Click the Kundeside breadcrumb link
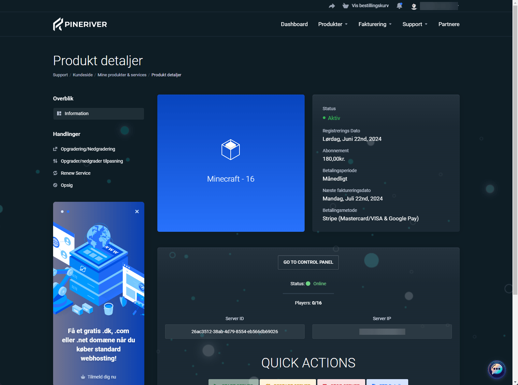This screenshot has width=518, height=385. pyautogui.click(x=83, y=75)
